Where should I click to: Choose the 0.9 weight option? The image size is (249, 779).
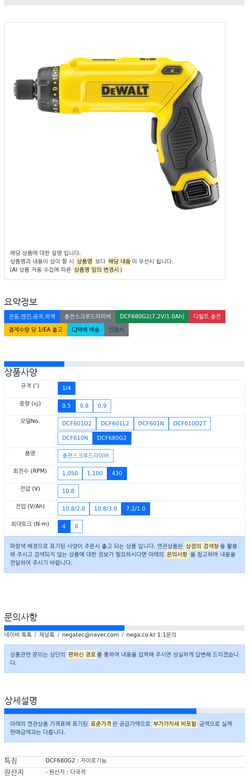102,406
